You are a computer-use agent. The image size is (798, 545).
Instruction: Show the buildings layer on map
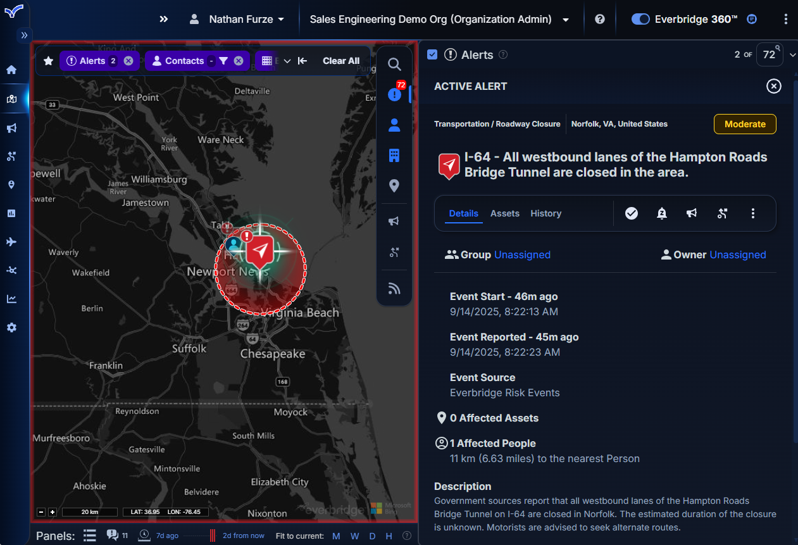click(x=394, y=155)
